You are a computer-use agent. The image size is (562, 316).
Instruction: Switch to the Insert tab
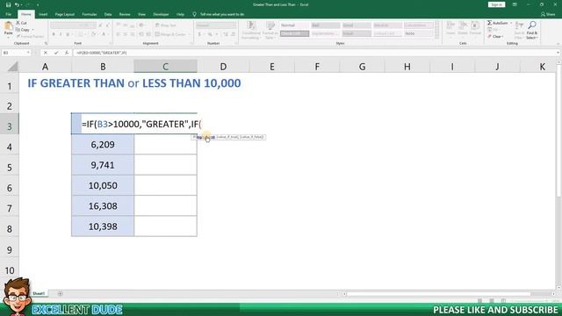pos(43,14)
